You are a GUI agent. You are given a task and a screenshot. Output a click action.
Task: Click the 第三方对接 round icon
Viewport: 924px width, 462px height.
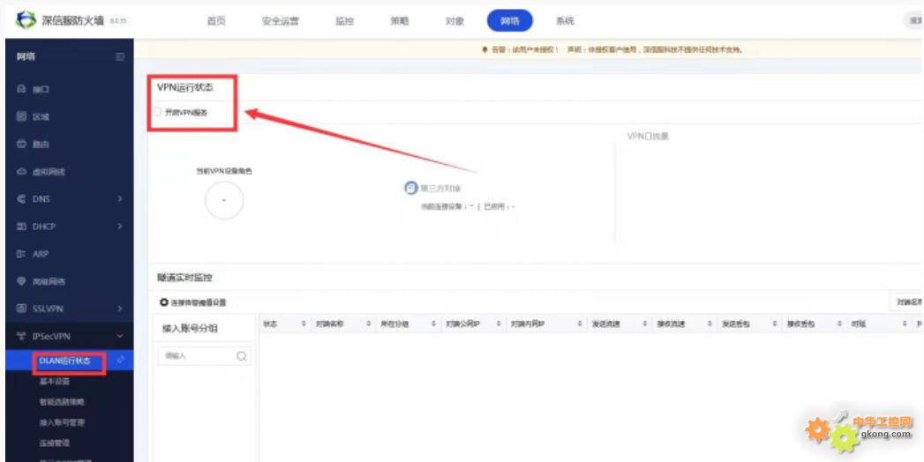click(410, 189)
